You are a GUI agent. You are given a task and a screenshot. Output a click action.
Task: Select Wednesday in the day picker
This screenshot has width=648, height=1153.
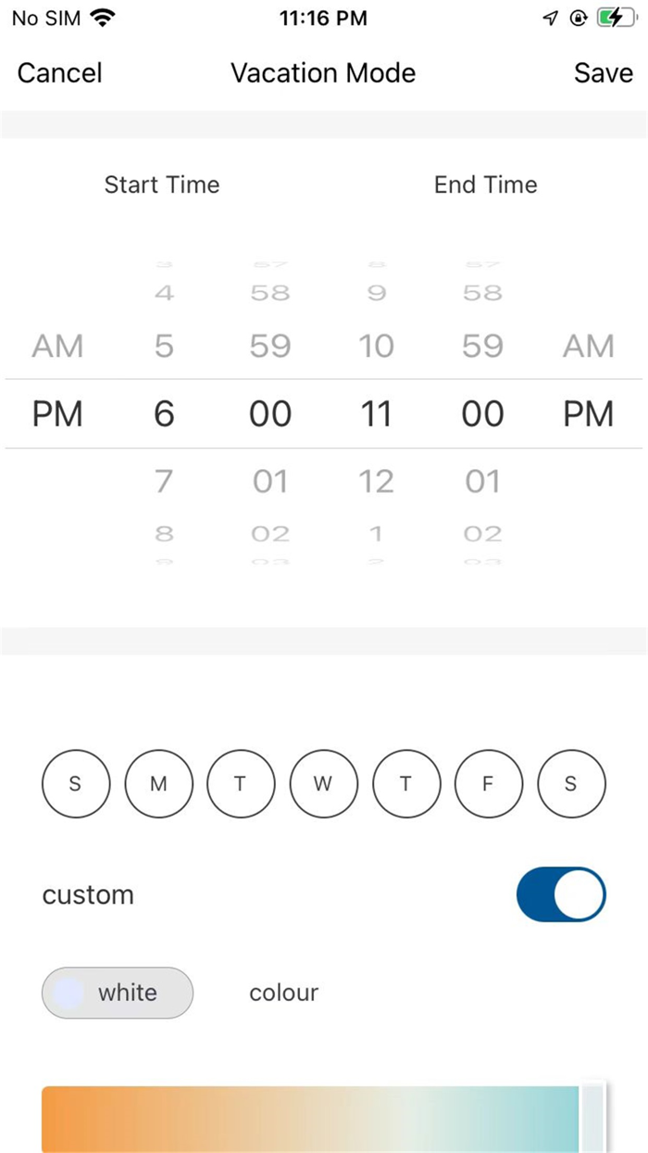click(323, 783)
